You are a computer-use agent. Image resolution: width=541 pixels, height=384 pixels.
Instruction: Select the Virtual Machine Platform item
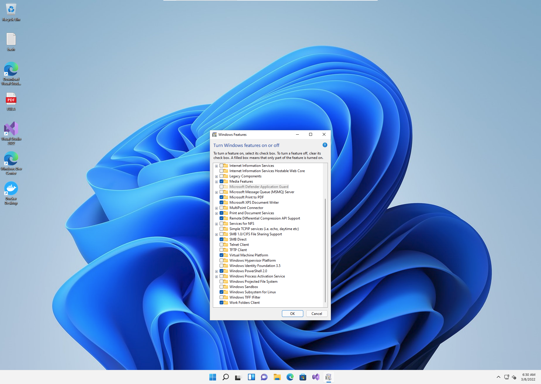(249, 255)
